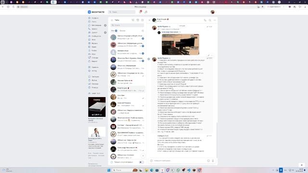Open Help in the left sidebar
Viewport: 308px width, 173px height.
(93, 87)
